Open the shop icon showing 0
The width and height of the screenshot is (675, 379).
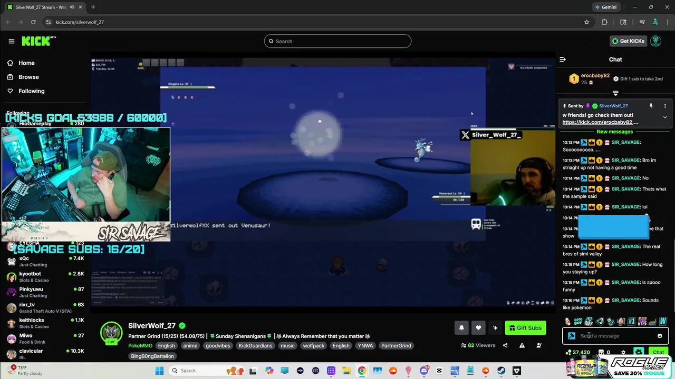click(604, 352)
